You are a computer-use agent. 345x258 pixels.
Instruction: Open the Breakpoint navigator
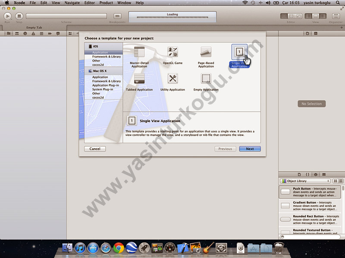[50, 34]
